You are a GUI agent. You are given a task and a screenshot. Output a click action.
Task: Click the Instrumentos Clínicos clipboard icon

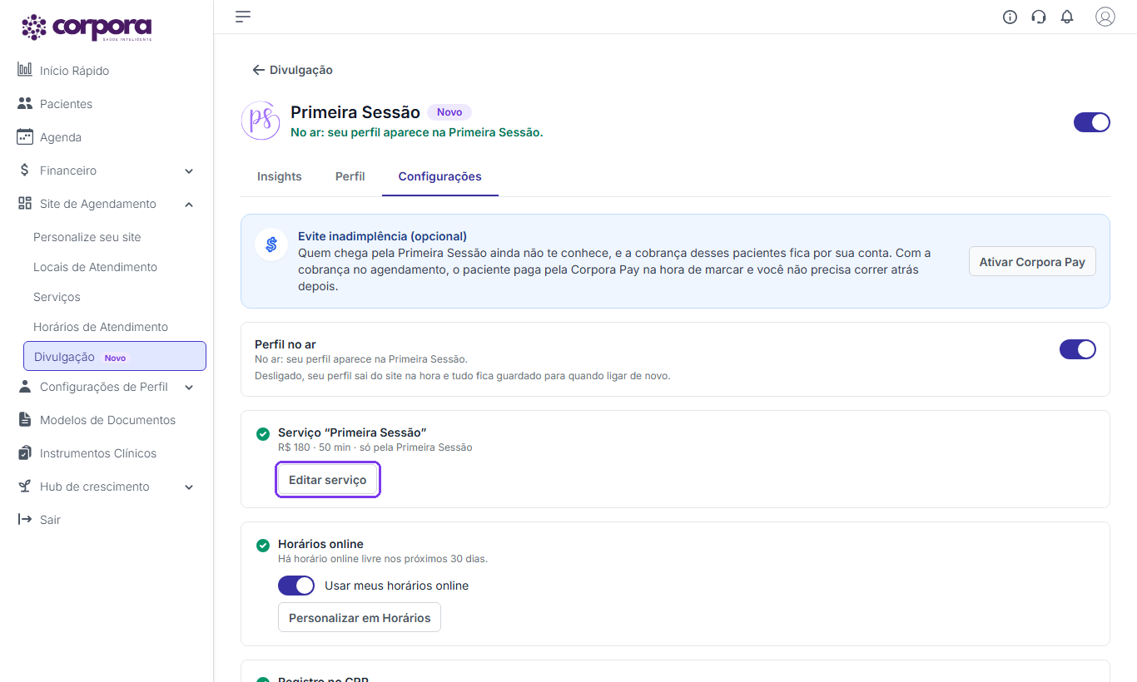pyautogui.click(x=25, y=453)
